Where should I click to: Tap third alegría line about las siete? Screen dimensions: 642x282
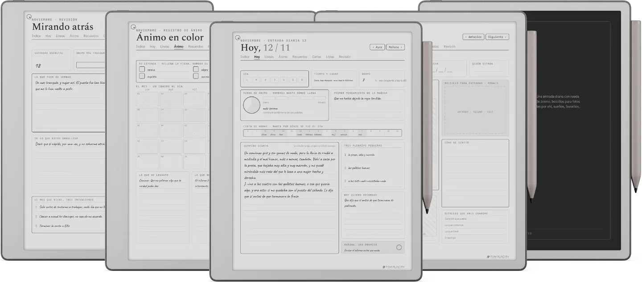click(x=374, y=181)
